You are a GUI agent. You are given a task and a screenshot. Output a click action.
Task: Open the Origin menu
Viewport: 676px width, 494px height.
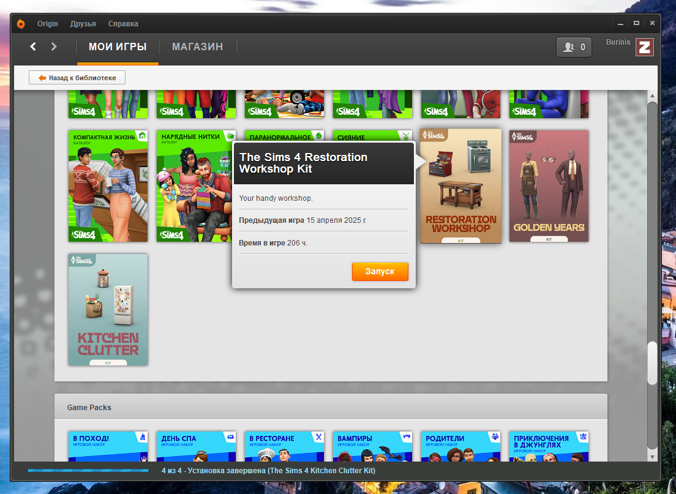click(x=47, y=24)
